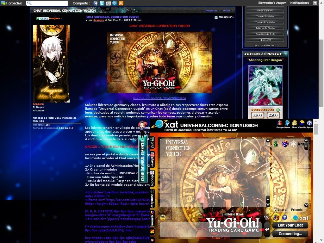Open xat Groups icon in chat header
This screenshot has height=243, width=324.
coord(280,124)
